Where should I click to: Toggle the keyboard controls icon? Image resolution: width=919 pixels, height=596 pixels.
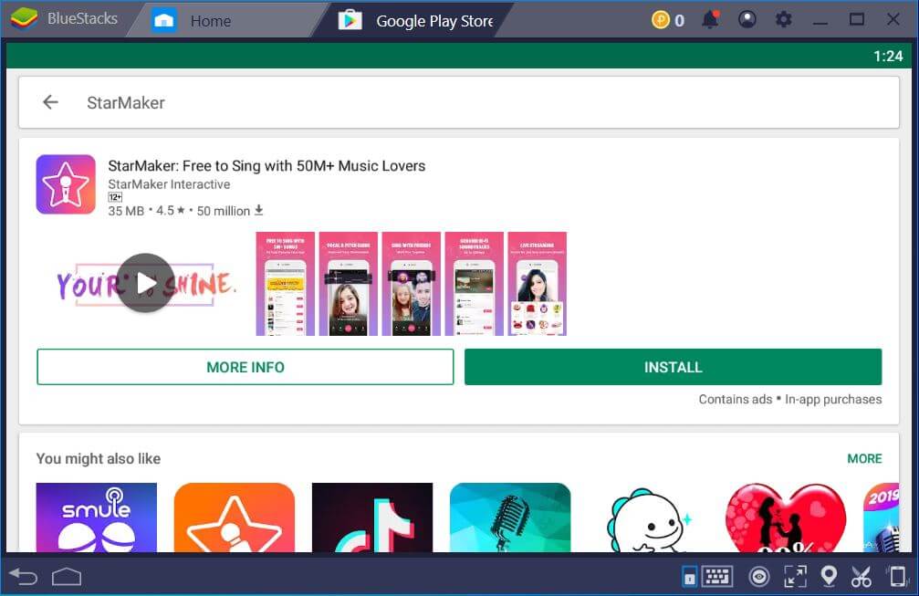tap(716, 577)
